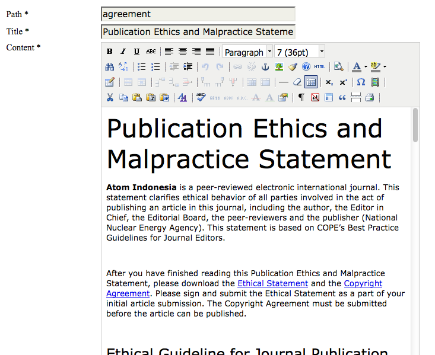Open the Paragraph format dropdown
Viewport: 435px width, 355px height.
[247, 52]
